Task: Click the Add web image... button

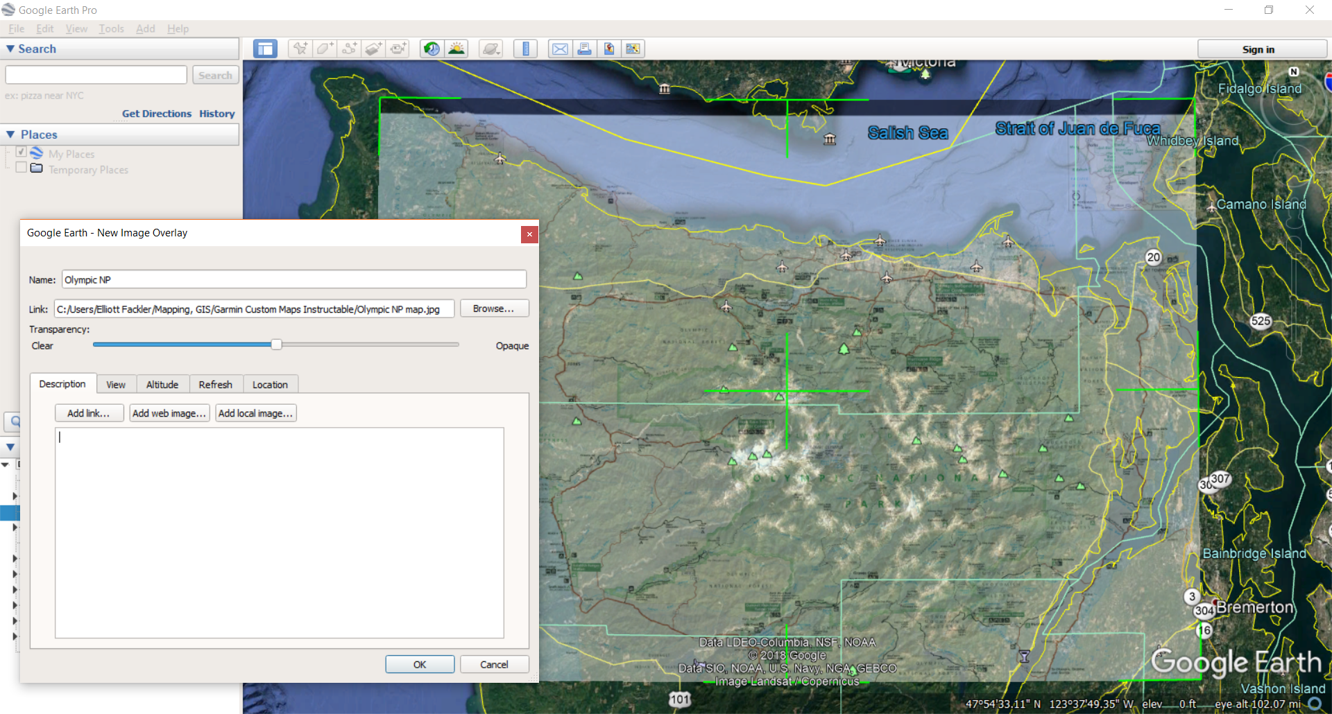Action: [x=169, y=413]
